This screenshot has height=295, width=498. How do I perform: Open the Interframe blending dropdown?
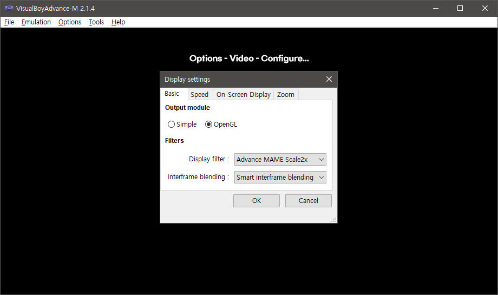[x=280, y=177]
